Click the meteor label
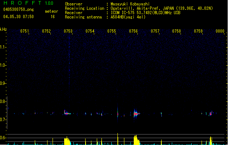This screenshot has width=228, height=145. click(x=51, y=11)
